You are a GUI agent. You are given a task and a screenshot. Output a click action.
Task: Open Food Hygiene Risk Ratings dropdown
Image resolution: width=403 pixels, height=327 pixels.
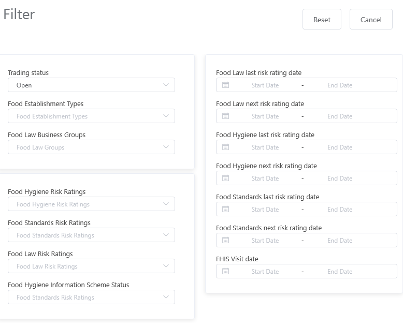tap(91, 204)
